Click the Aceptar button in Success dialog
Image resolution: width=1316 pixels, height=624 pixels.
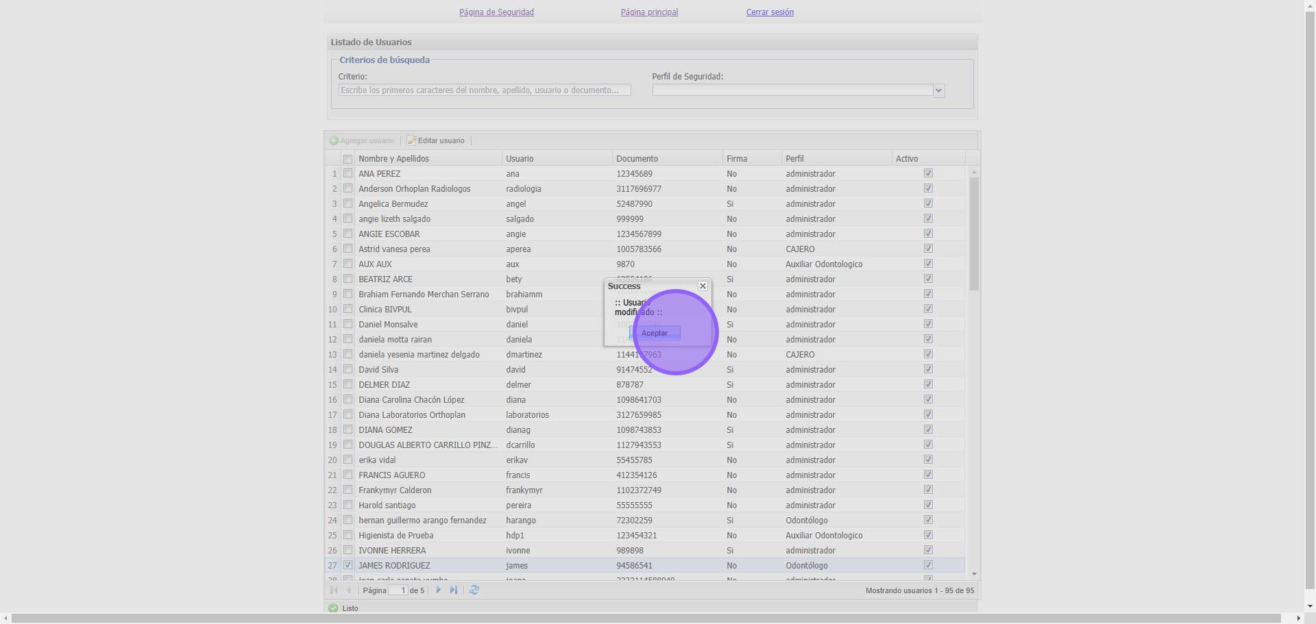(655, 333)
